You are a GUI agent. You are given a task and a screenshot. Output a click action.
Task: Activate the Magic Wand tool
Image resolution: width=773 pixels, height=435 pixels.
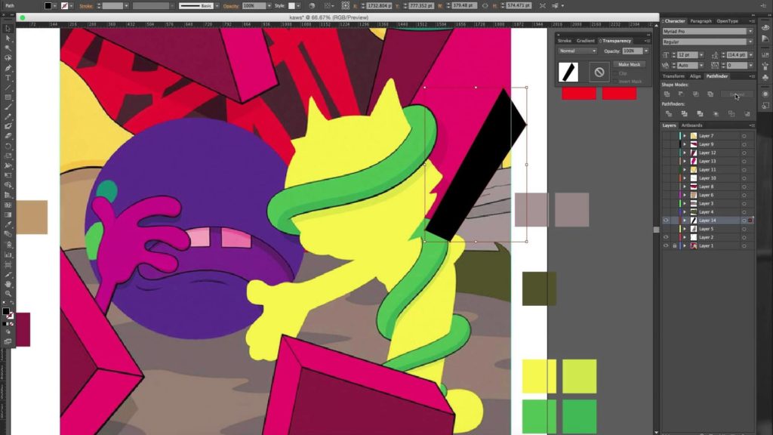coord(8,48)
